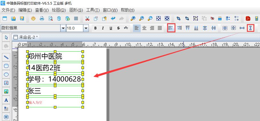This screenshot has width=260, height=121.
Task: Toggle underline formatting
Action: [111, 28]
